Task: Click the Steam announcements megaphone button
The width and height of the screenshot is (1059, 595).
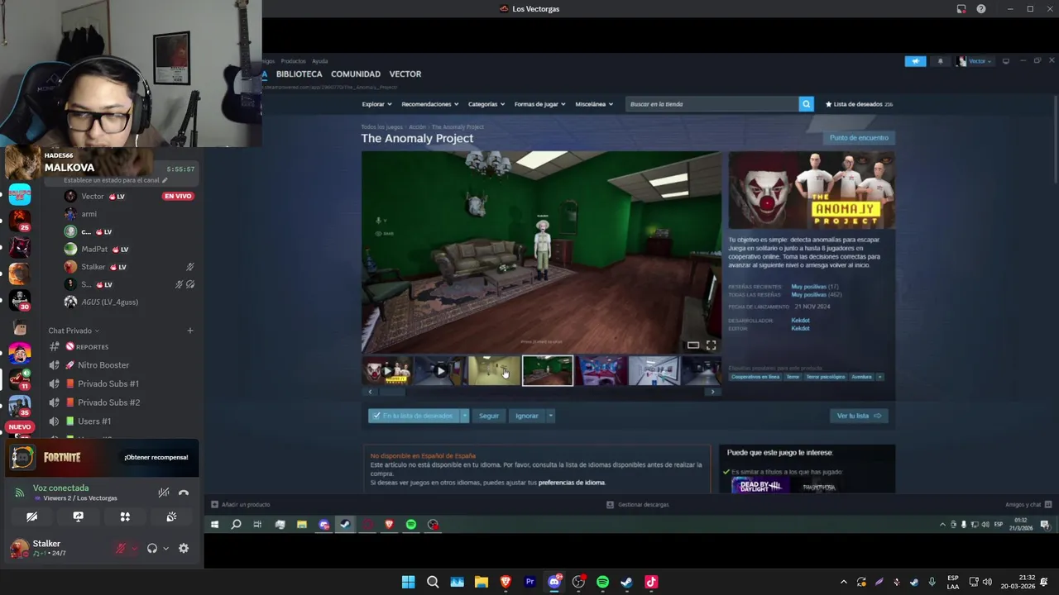Action: point(915,61)
